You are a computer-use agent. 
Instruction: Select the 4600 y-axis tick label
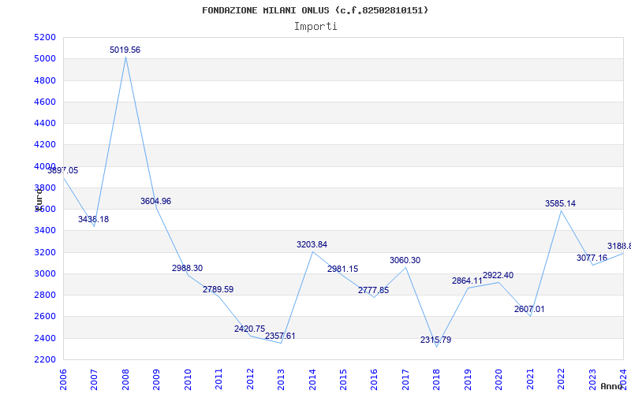pyautogui.click(x=45, y=102)
